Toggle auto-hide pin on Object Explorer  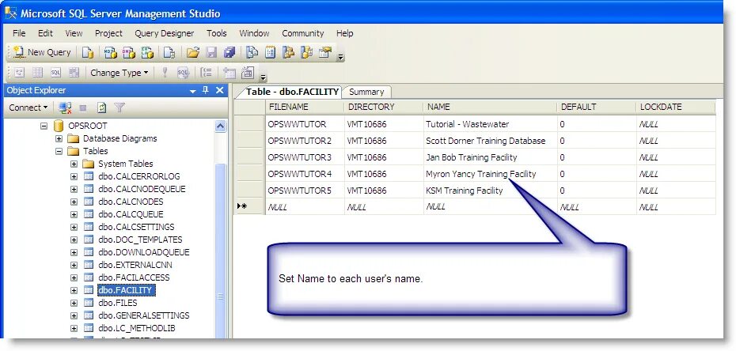(x=205, y=90)
